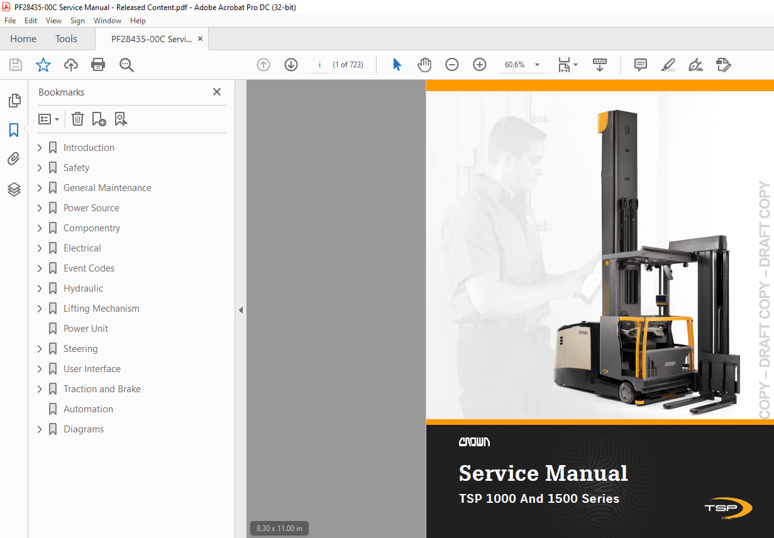Image resolution: width=774 pixels, height=538 pixels.
Task: Expand the Safety bookmark
Action: click(x=40, y=168)
